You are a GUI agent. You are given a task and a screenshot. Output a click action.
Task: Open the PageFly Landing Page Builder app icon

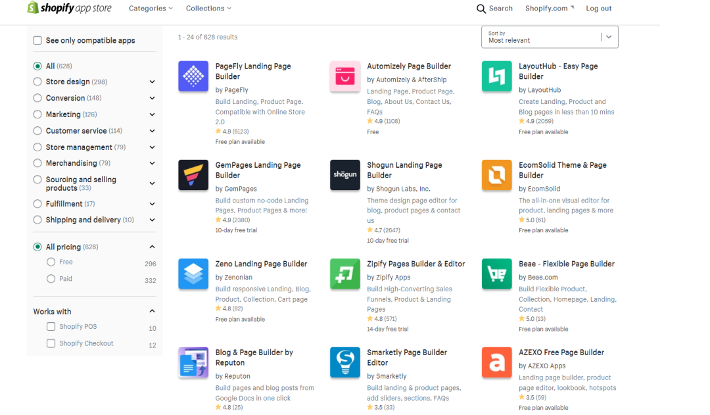coord(193,76)
